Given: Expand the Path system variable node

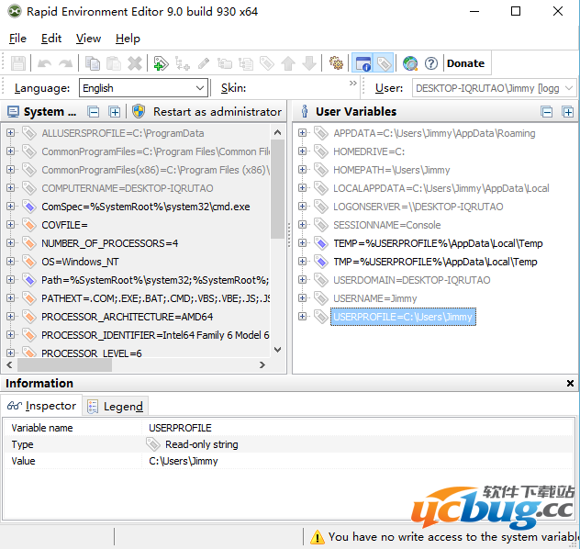Looking at the screenshot, I should click(11, 280).
